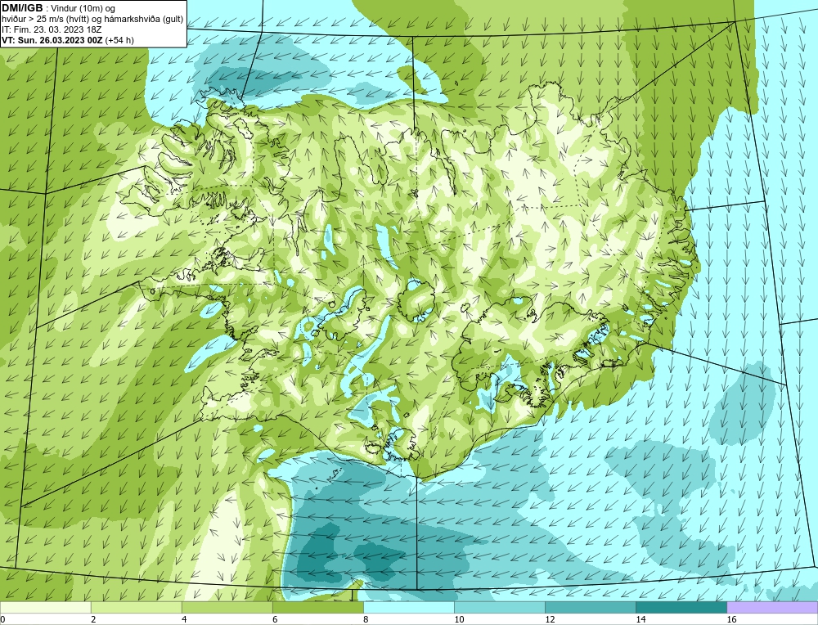Click the legend value label '10'
This screenshot has height=625, width=818.
click(x=459, y=619)
